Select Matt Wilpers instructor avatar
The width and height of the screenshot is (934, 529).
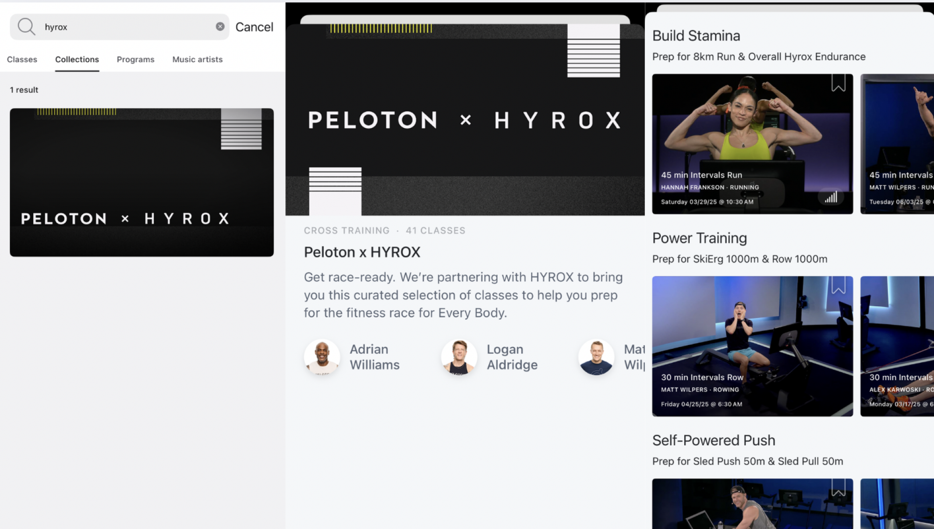tap(596, 357)
